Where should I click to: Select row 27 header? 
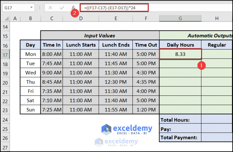(5, 147)
